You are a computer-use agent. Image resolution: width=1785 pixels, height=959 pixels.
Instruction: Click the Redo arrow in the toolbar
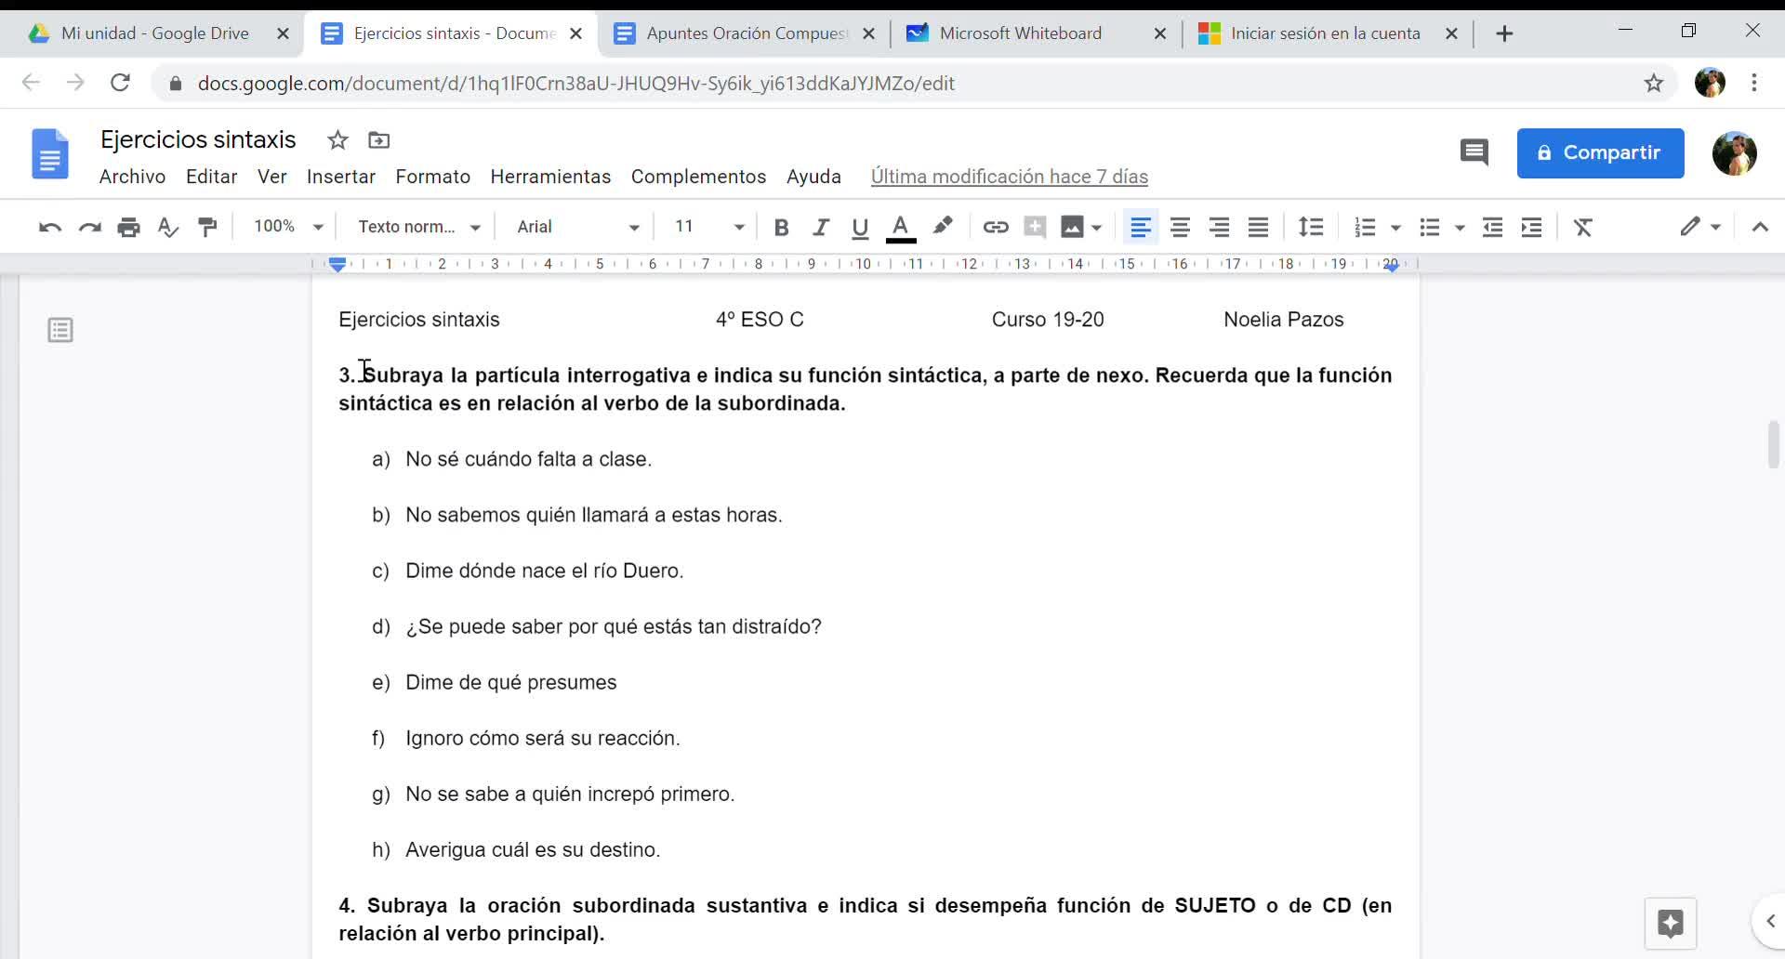point(89,227)
